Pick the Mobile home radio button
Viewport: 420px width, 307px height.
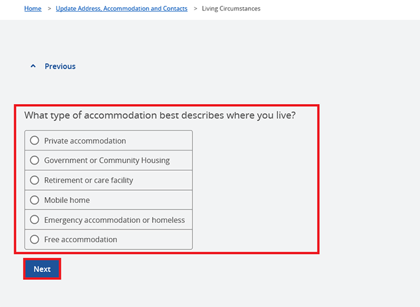tap(35, 200)
